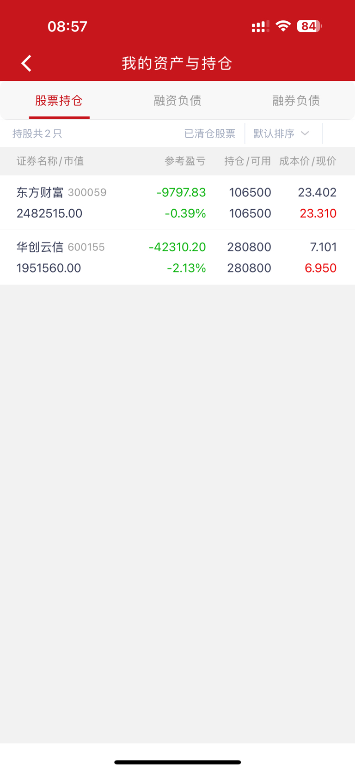The height and width of the screenshot is (771, 355).
Task: Open the 默认排序 sorting dropdown
Action: [x=281, y=134]
